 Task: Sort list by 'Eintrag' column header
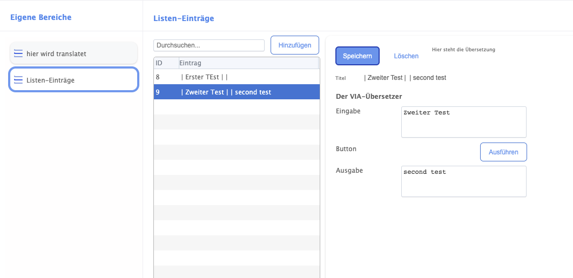point(247,63)
